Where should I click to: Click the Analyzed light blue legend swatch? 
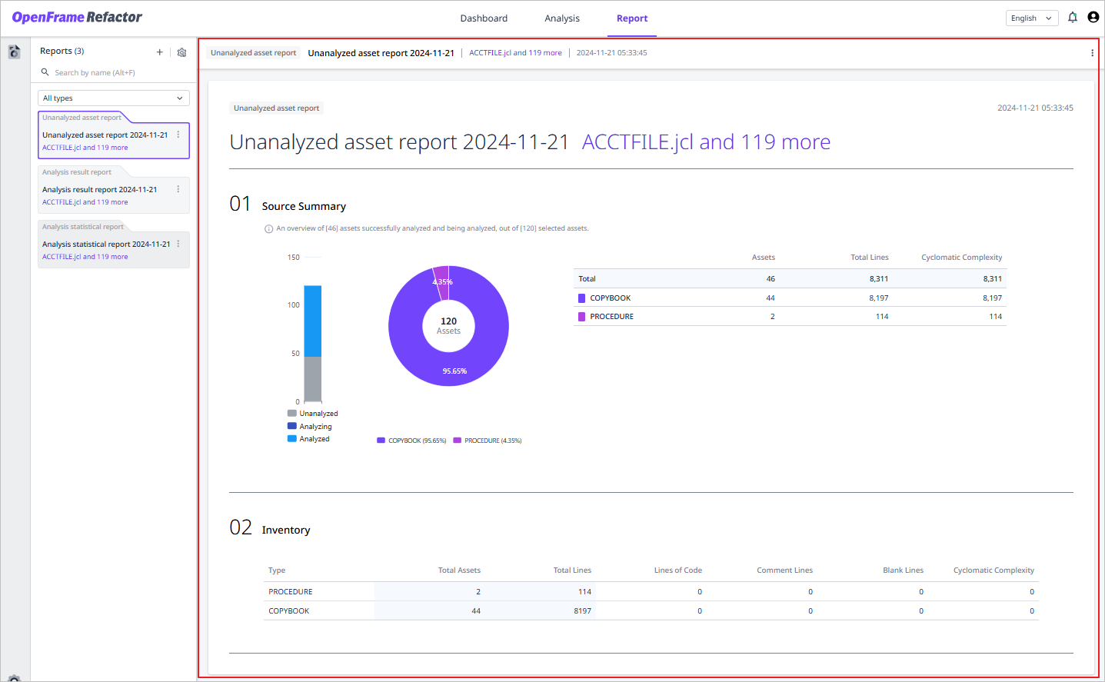(292, 439)
